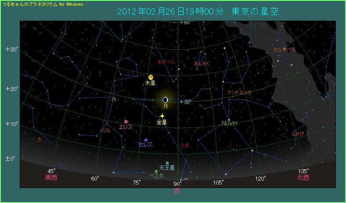This screenshot has width=346, height=203.
Task: Click the Southwest (南西) direction label
Action: pos(51,178)
